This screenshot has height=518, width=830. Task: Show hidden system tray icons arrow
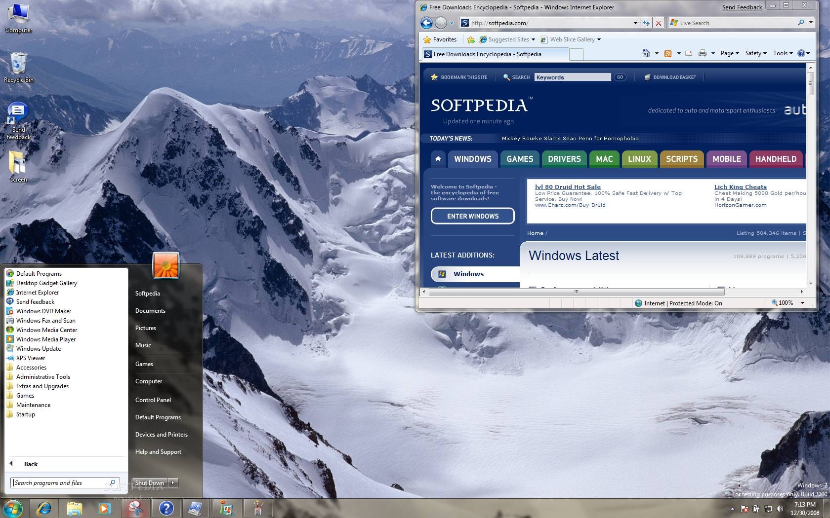point(732,509)
